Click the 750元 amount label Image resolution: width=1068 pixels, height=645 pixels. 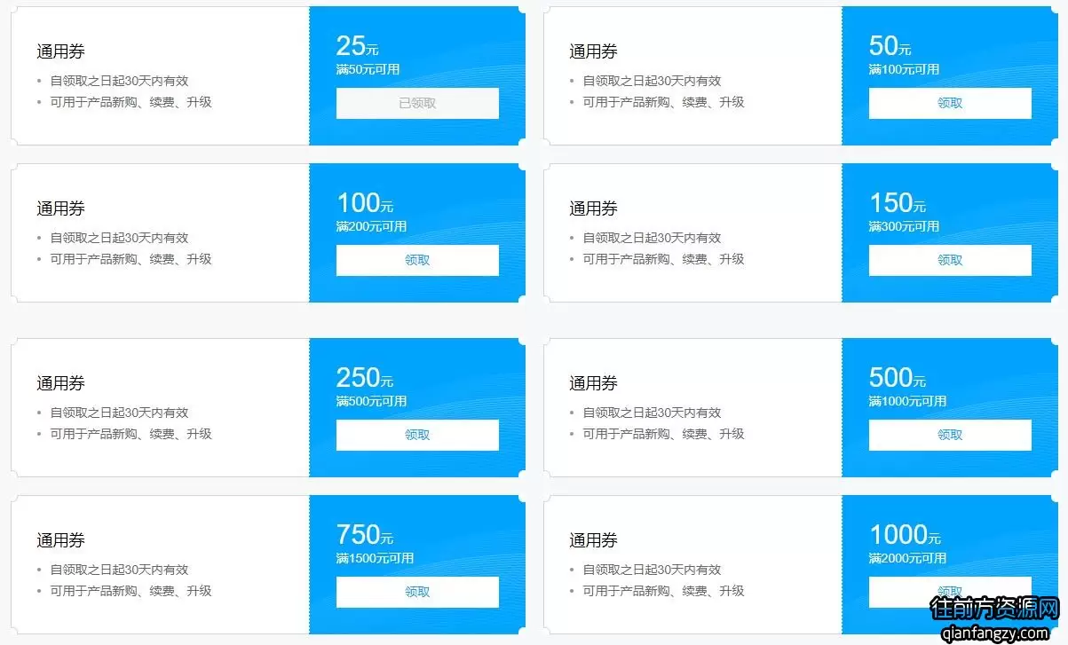pos(365,535)
